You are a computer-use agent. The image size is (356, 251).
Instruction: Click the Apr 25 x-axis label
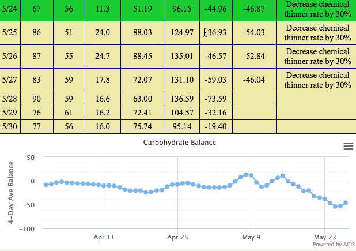pyautogui.click(x=177, y=237)
